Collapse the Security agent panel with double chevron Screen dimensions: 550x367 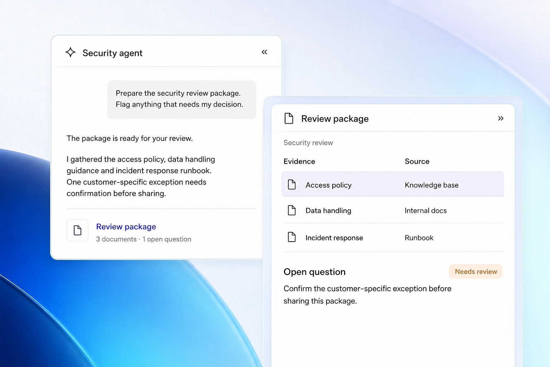tap(264, 52)
